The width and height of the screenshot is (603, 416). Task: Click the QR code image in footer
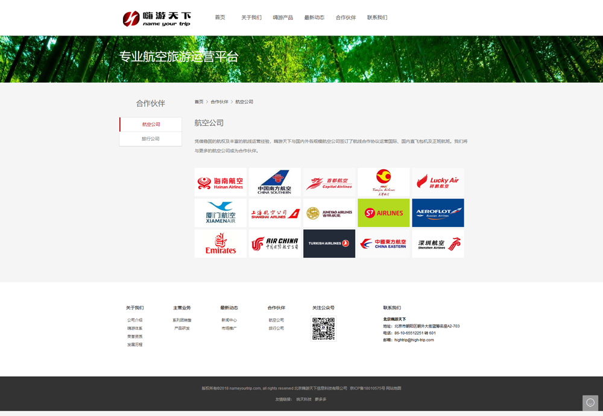click(x=323, y=329)
